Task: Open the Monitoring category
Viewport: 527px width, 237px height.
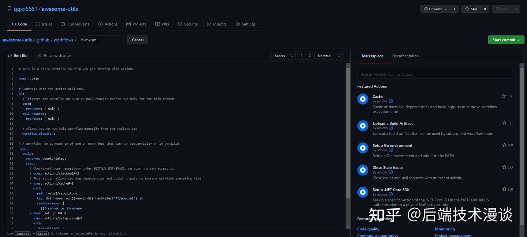Action: pyautogui.click(x=445, y=229)
